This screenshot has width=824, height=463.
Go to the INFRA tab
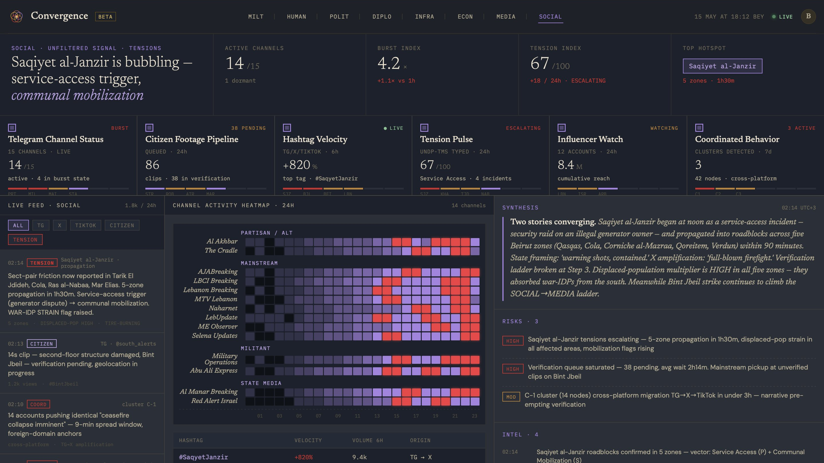[x=425, y=17]
